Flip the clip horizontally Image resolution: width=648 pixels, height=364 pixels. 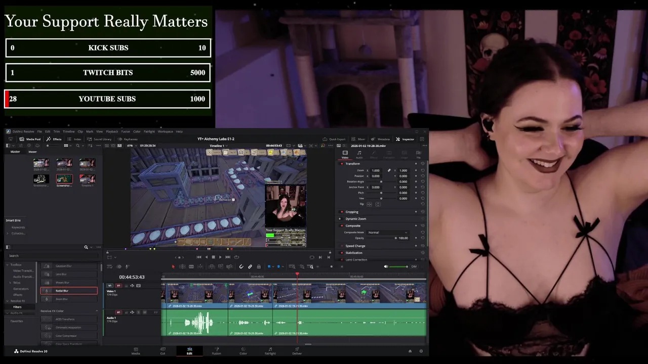369,204
